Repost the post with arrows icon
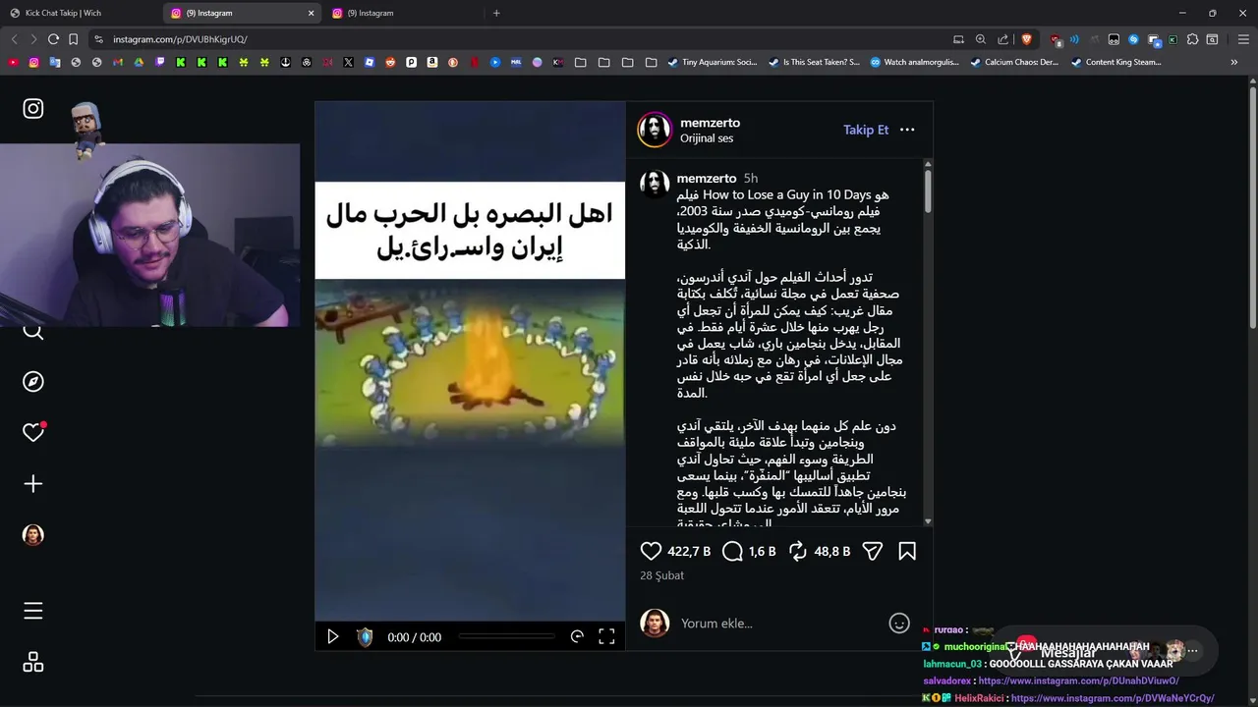 click(798, 552)
